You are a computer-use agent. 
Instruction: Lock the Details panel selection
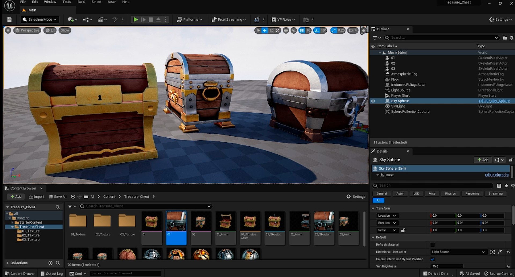point(511,160)
